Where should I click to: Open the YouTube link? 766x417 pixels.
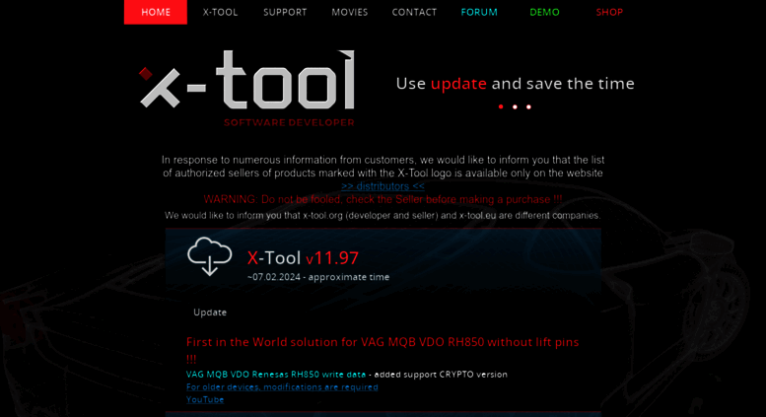pos(205,399)
